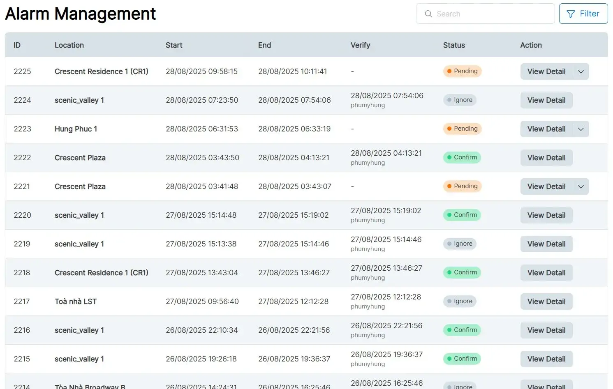This screenshot has height=389, width=613.
Task: Click start time 28/08/2025 06:31:53
Action: click(x=202, y=129)
